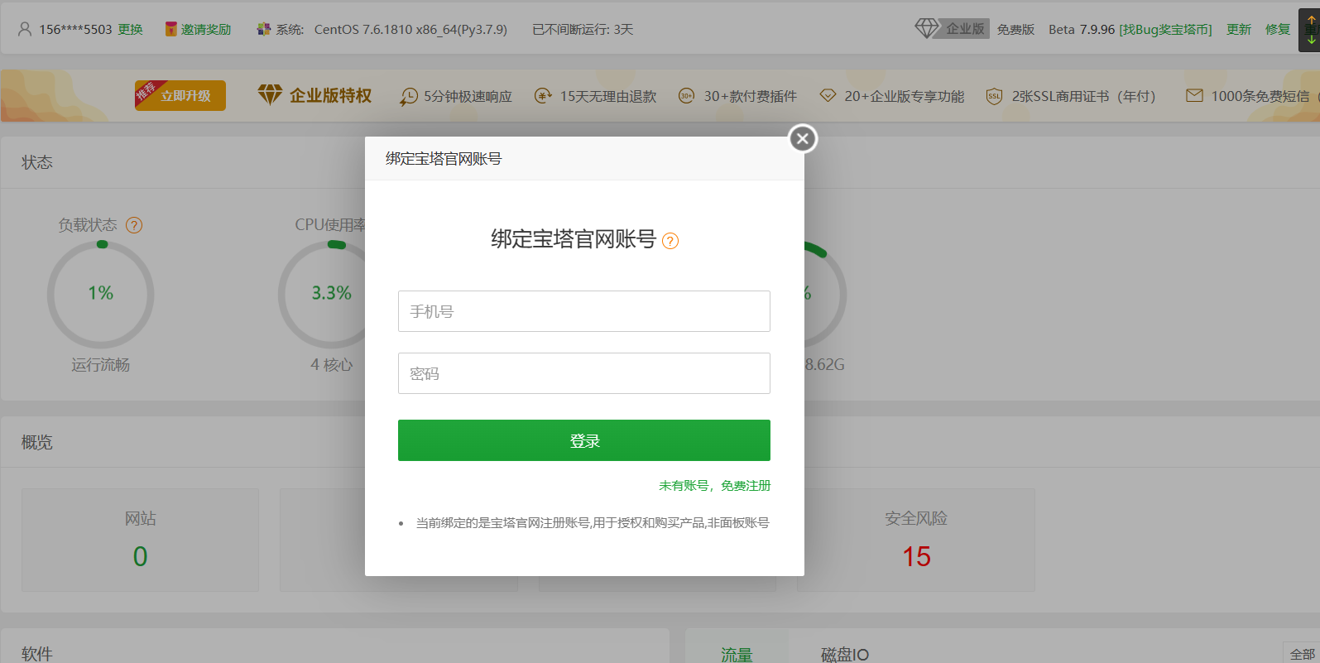Open the 全部 dropdown at bottom-right
The width and height of the screenshot is (1320, 663).
point(1301,653)
